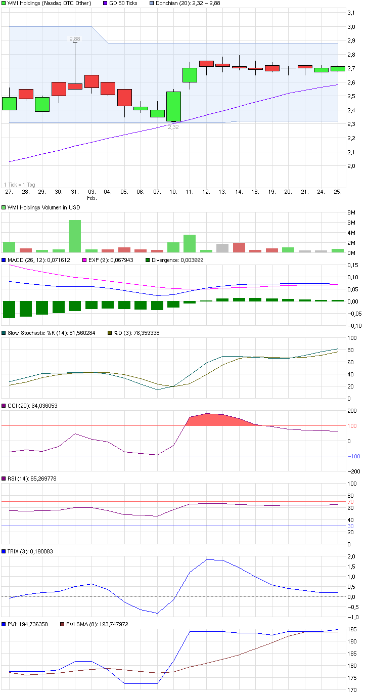Select the '%D (3): 76,359338' label
The image size is (367, 694).
[x=137, y=333]
